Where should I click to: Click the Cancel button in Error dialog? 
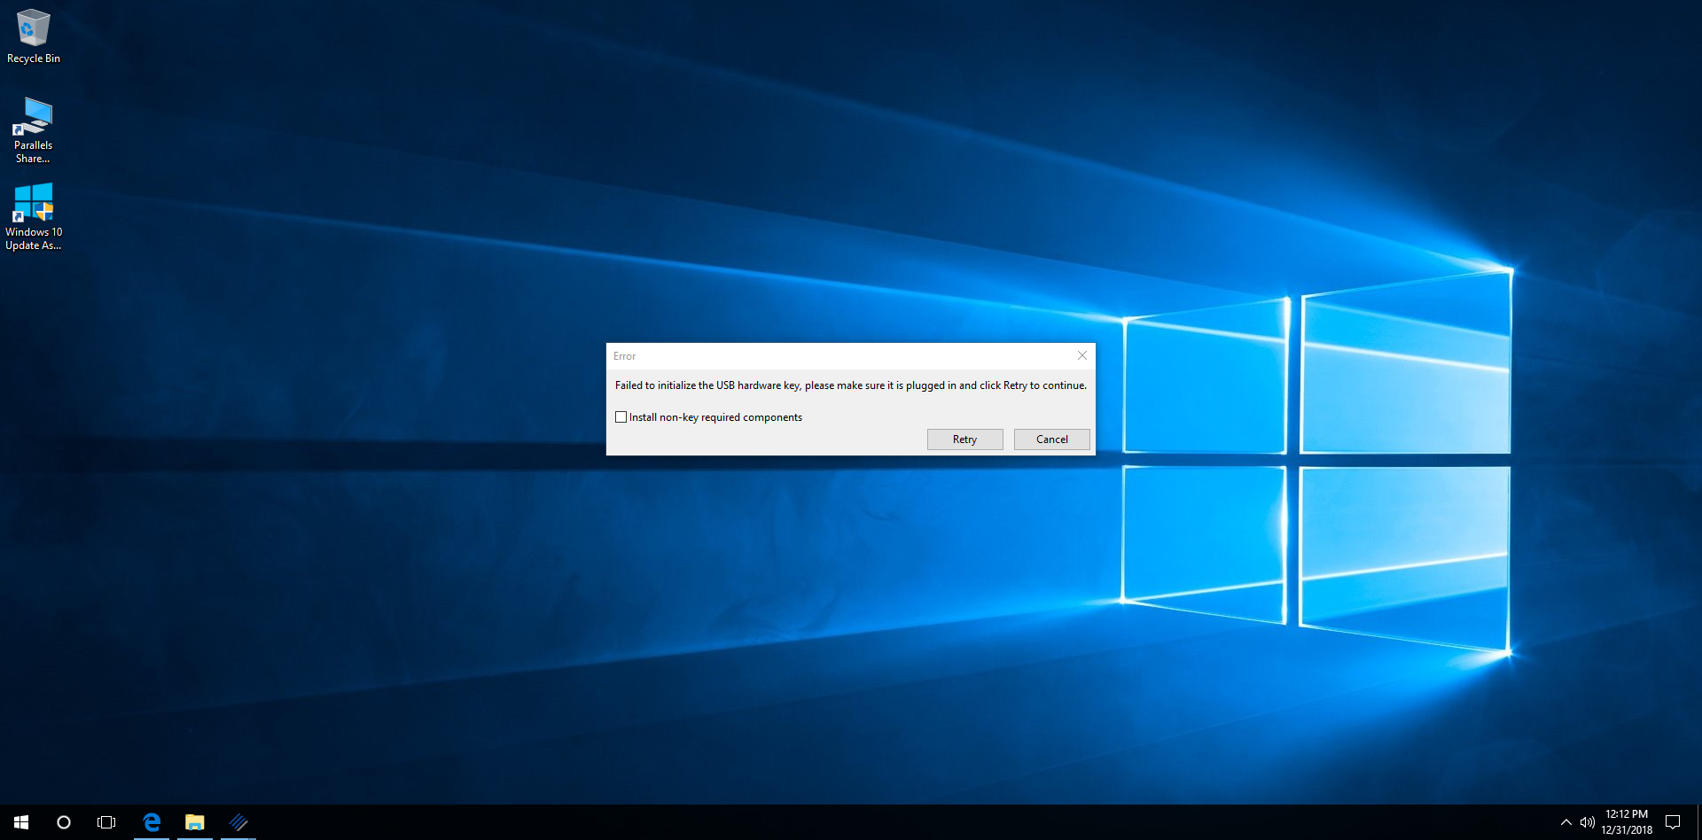(1052, 439)
